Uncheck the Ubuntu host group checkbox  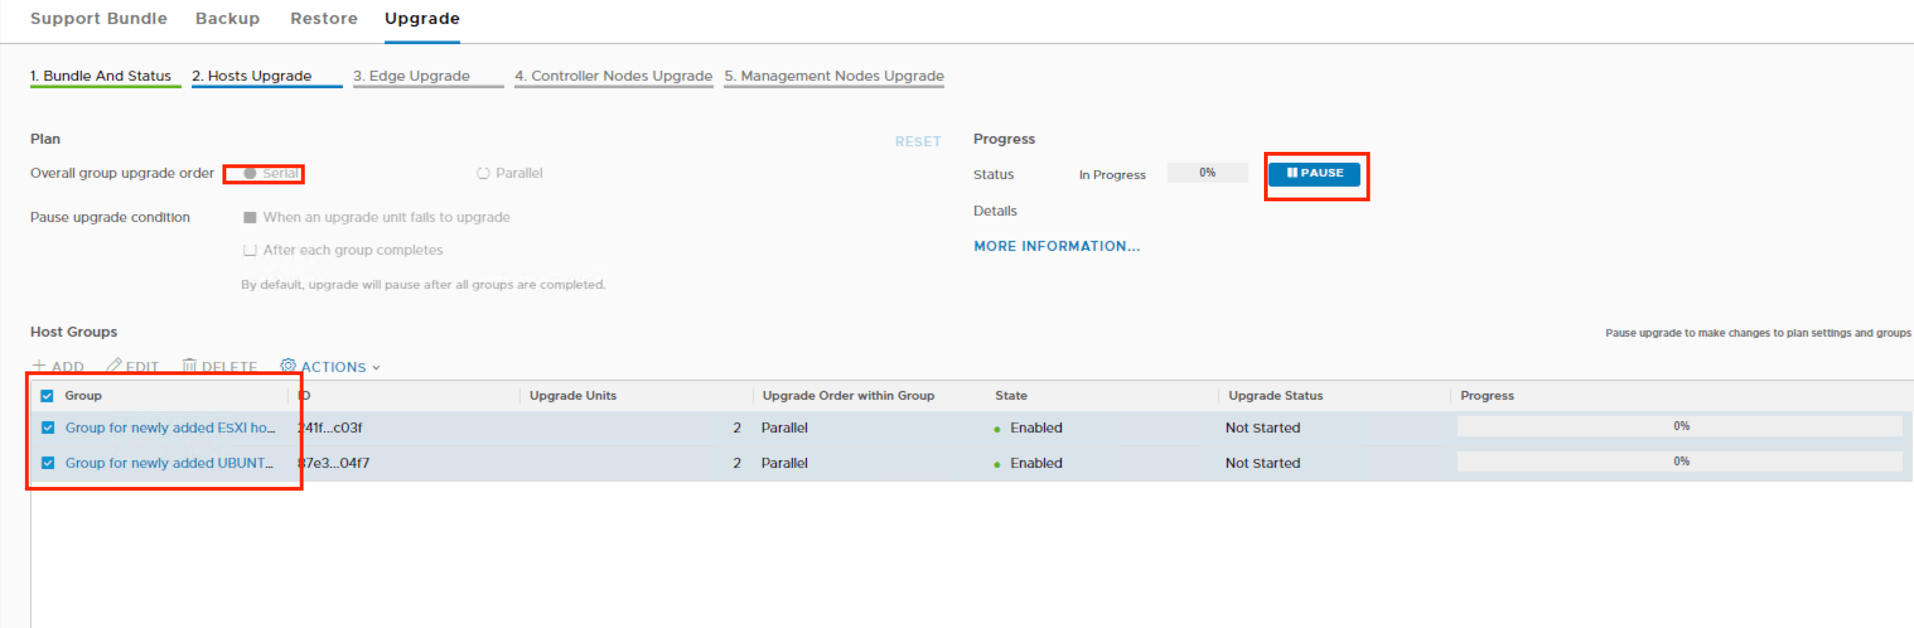pyautogui.click(x=49, y=463)
